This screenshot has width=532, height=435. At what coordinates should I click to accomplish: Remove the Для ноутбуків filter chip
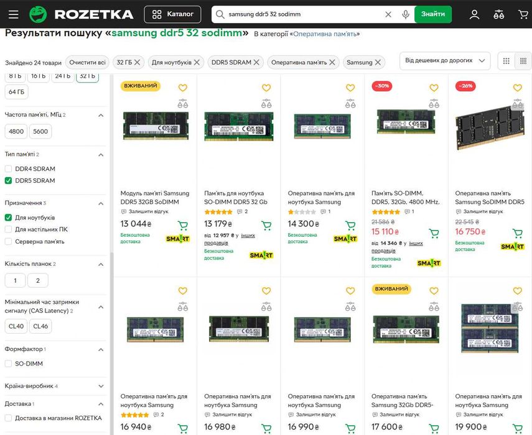(197, 62)
